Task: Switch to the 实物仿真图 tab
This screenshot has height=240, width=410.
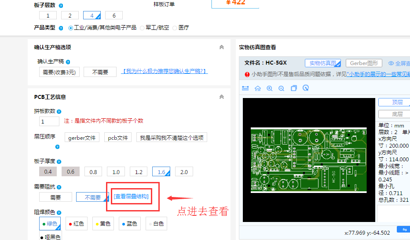Action: pyautogui.click(x=323, y=63)
